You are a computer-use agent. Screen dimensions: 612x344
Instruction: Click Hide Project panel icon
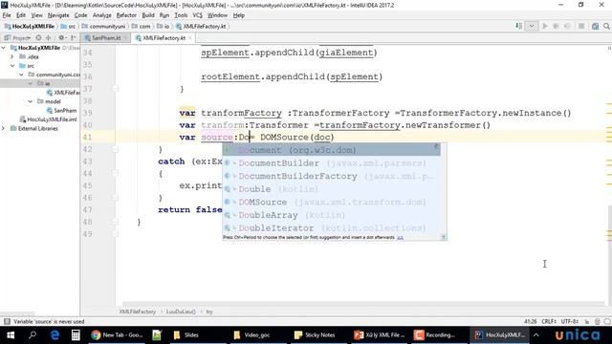[74, 38]
